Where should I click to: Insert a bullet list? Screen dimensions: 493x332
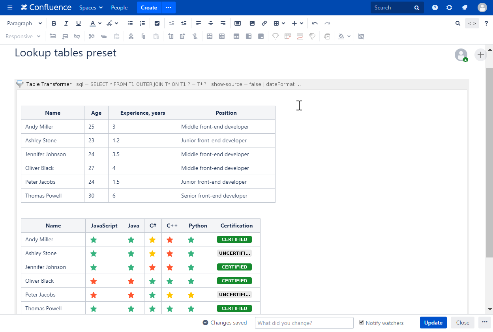[130, 24]
